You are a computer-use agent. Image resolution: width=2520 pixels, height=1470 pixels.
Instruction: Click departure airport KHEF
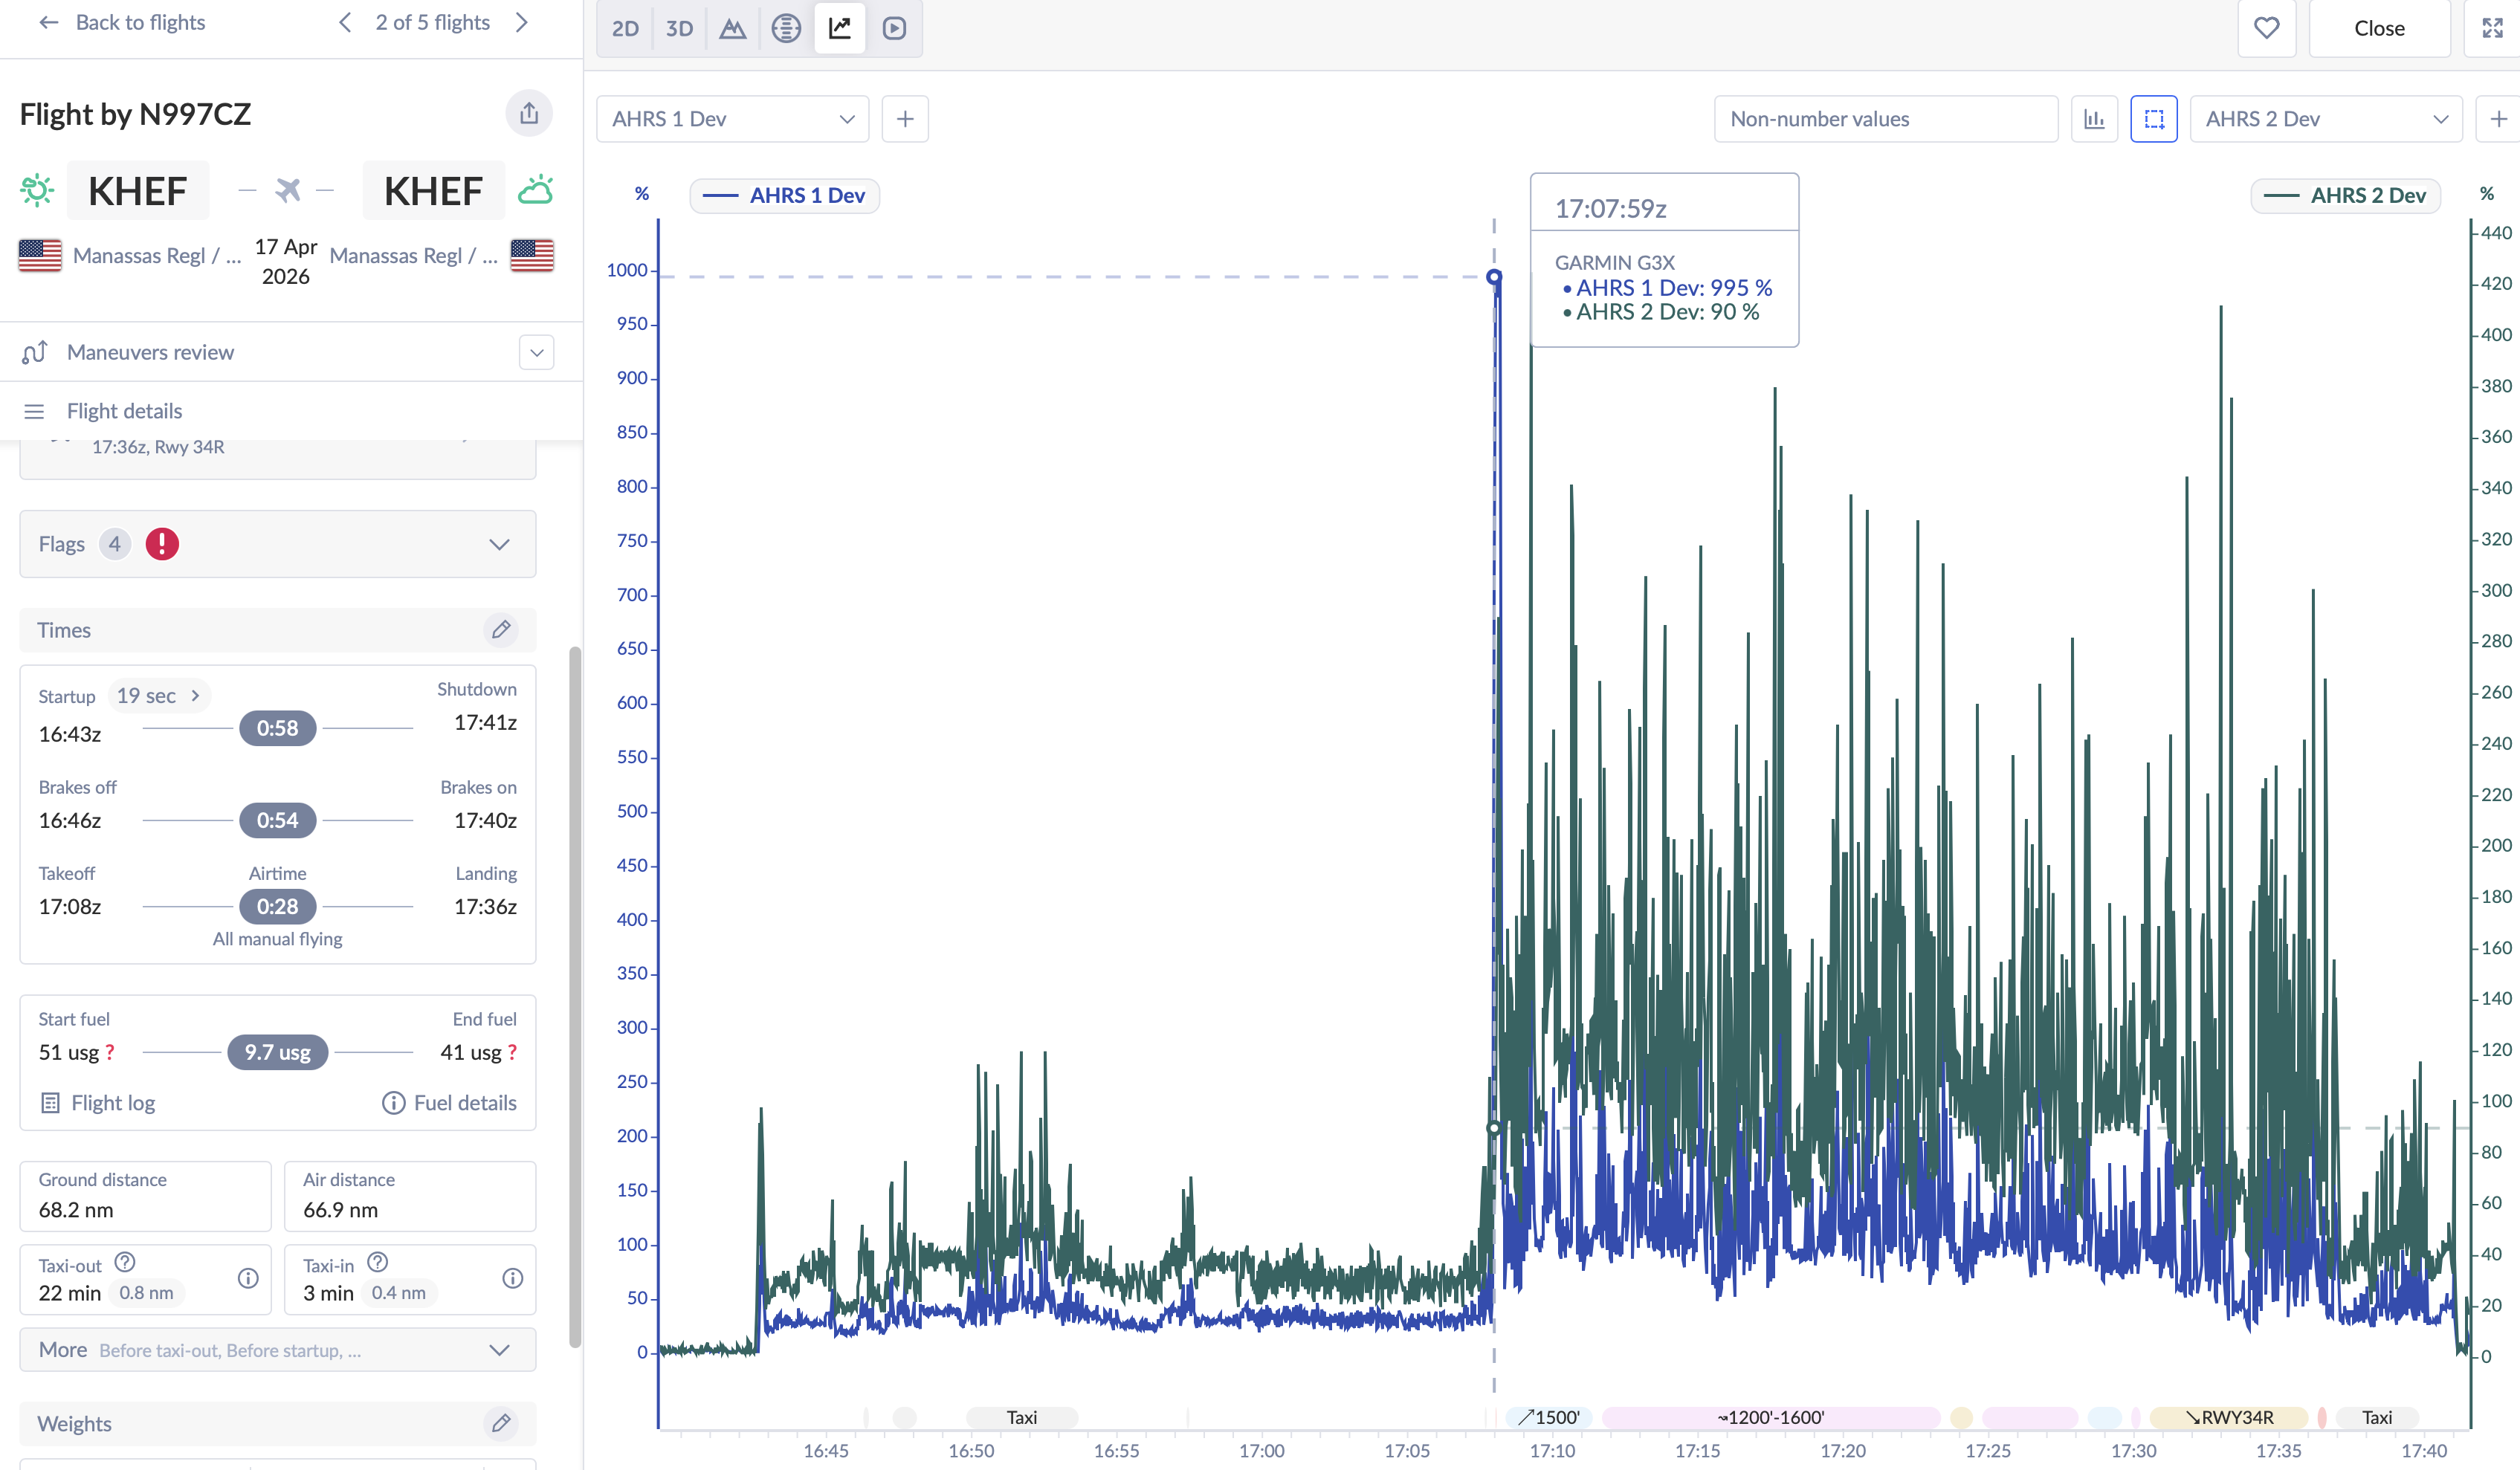point(138,190)
